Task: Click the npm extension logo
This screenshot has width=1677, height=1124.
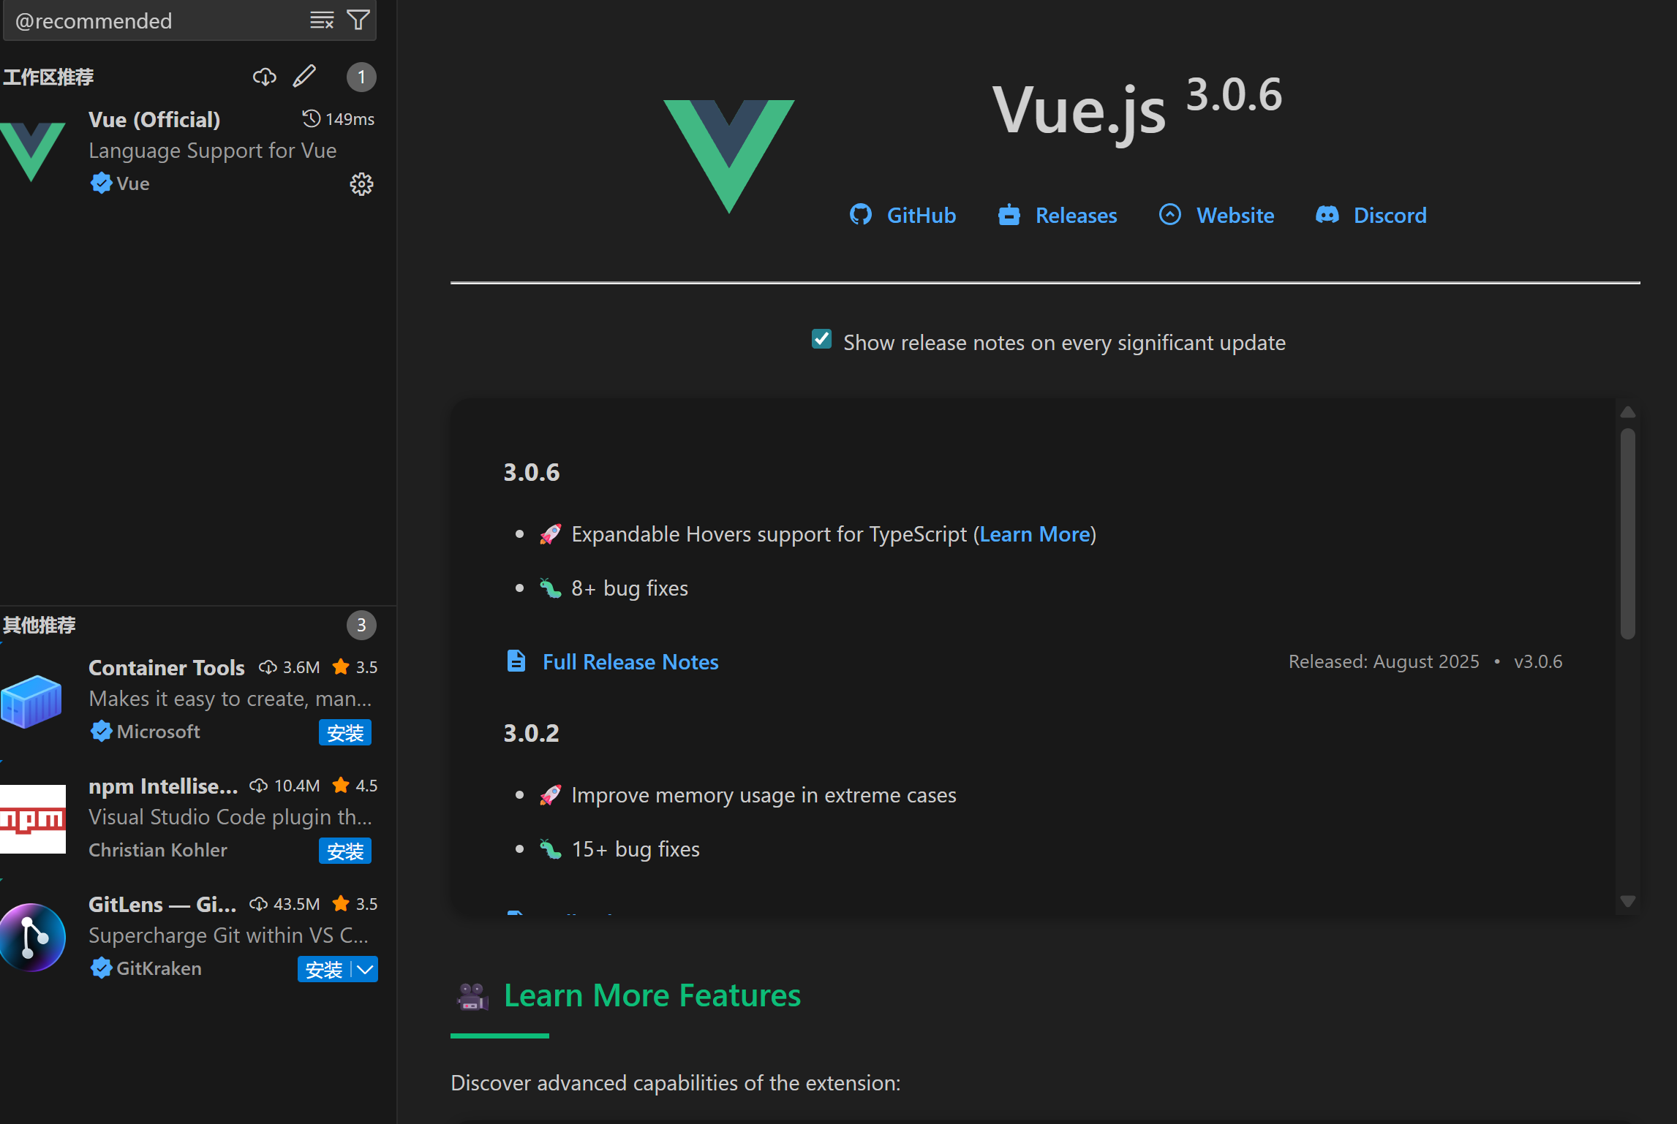Action: point(32,819)
